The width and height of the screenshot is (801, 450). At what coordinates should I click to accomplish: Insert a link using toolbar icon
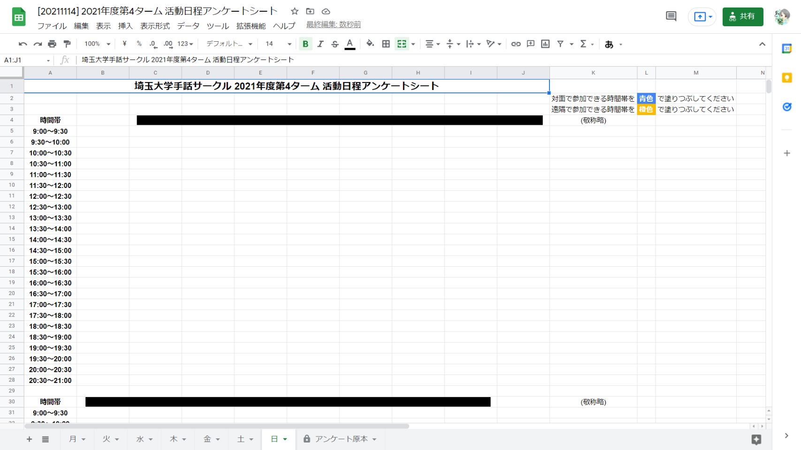pos(516,44)
